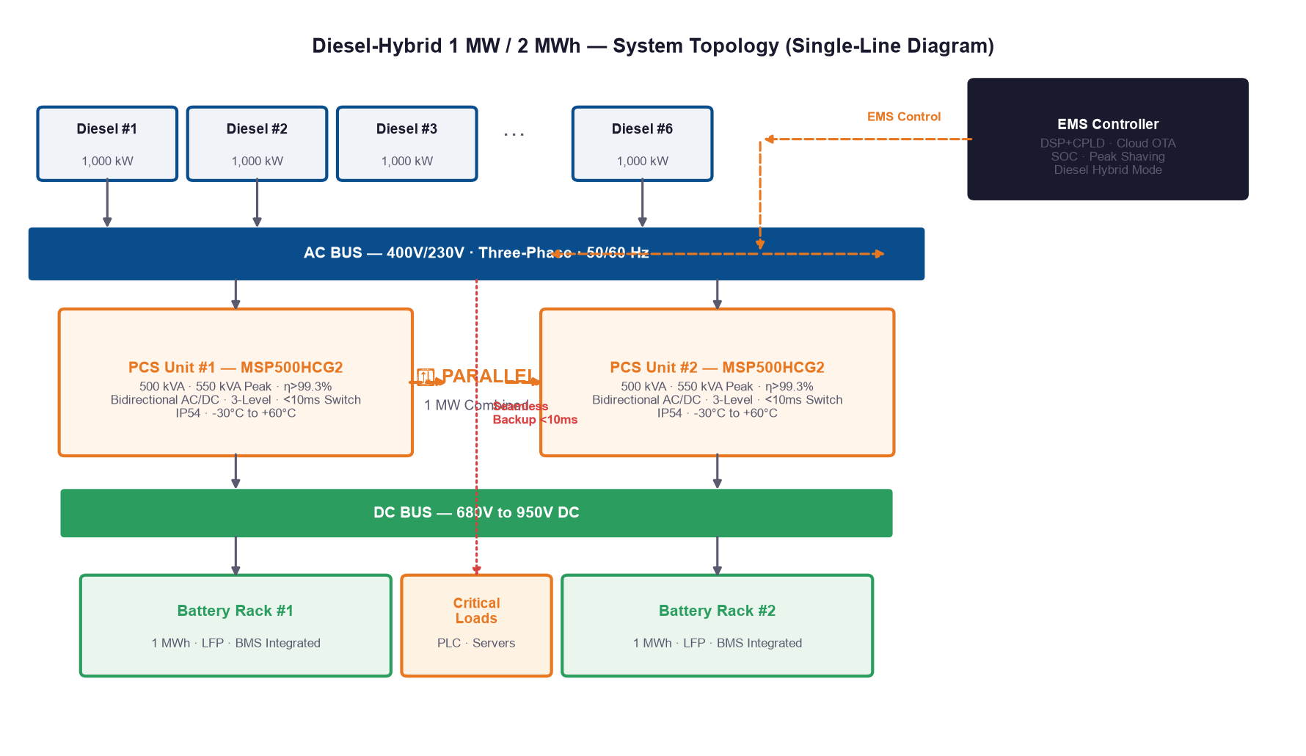This screenshot has height=756, width=1306.
Task: Select the Diesel #2 generator box
Action: coord(257,144)
